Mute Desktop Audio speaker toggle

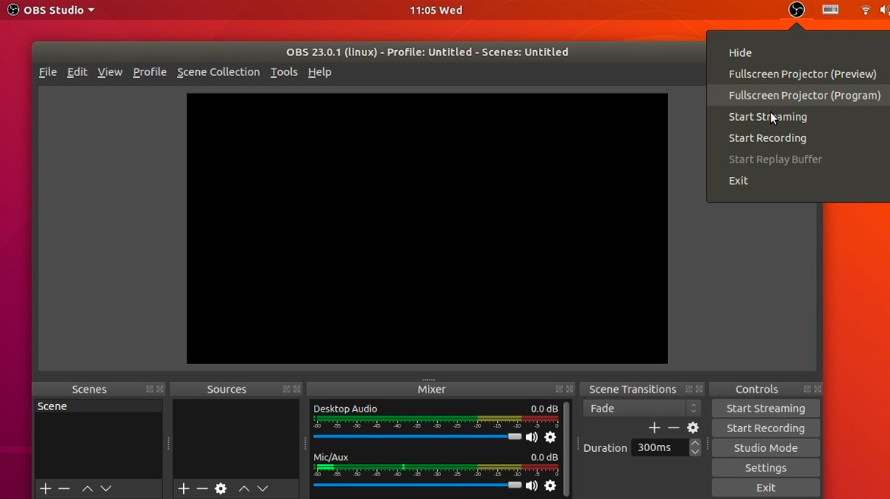coord(532,437)
